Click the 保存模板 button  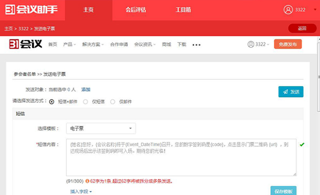pyautogui.click(x=284, y=191)
